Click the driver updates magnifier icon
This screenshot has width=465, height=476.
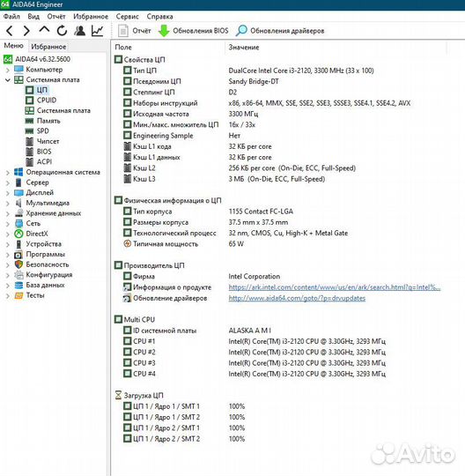tap(241, 30)
